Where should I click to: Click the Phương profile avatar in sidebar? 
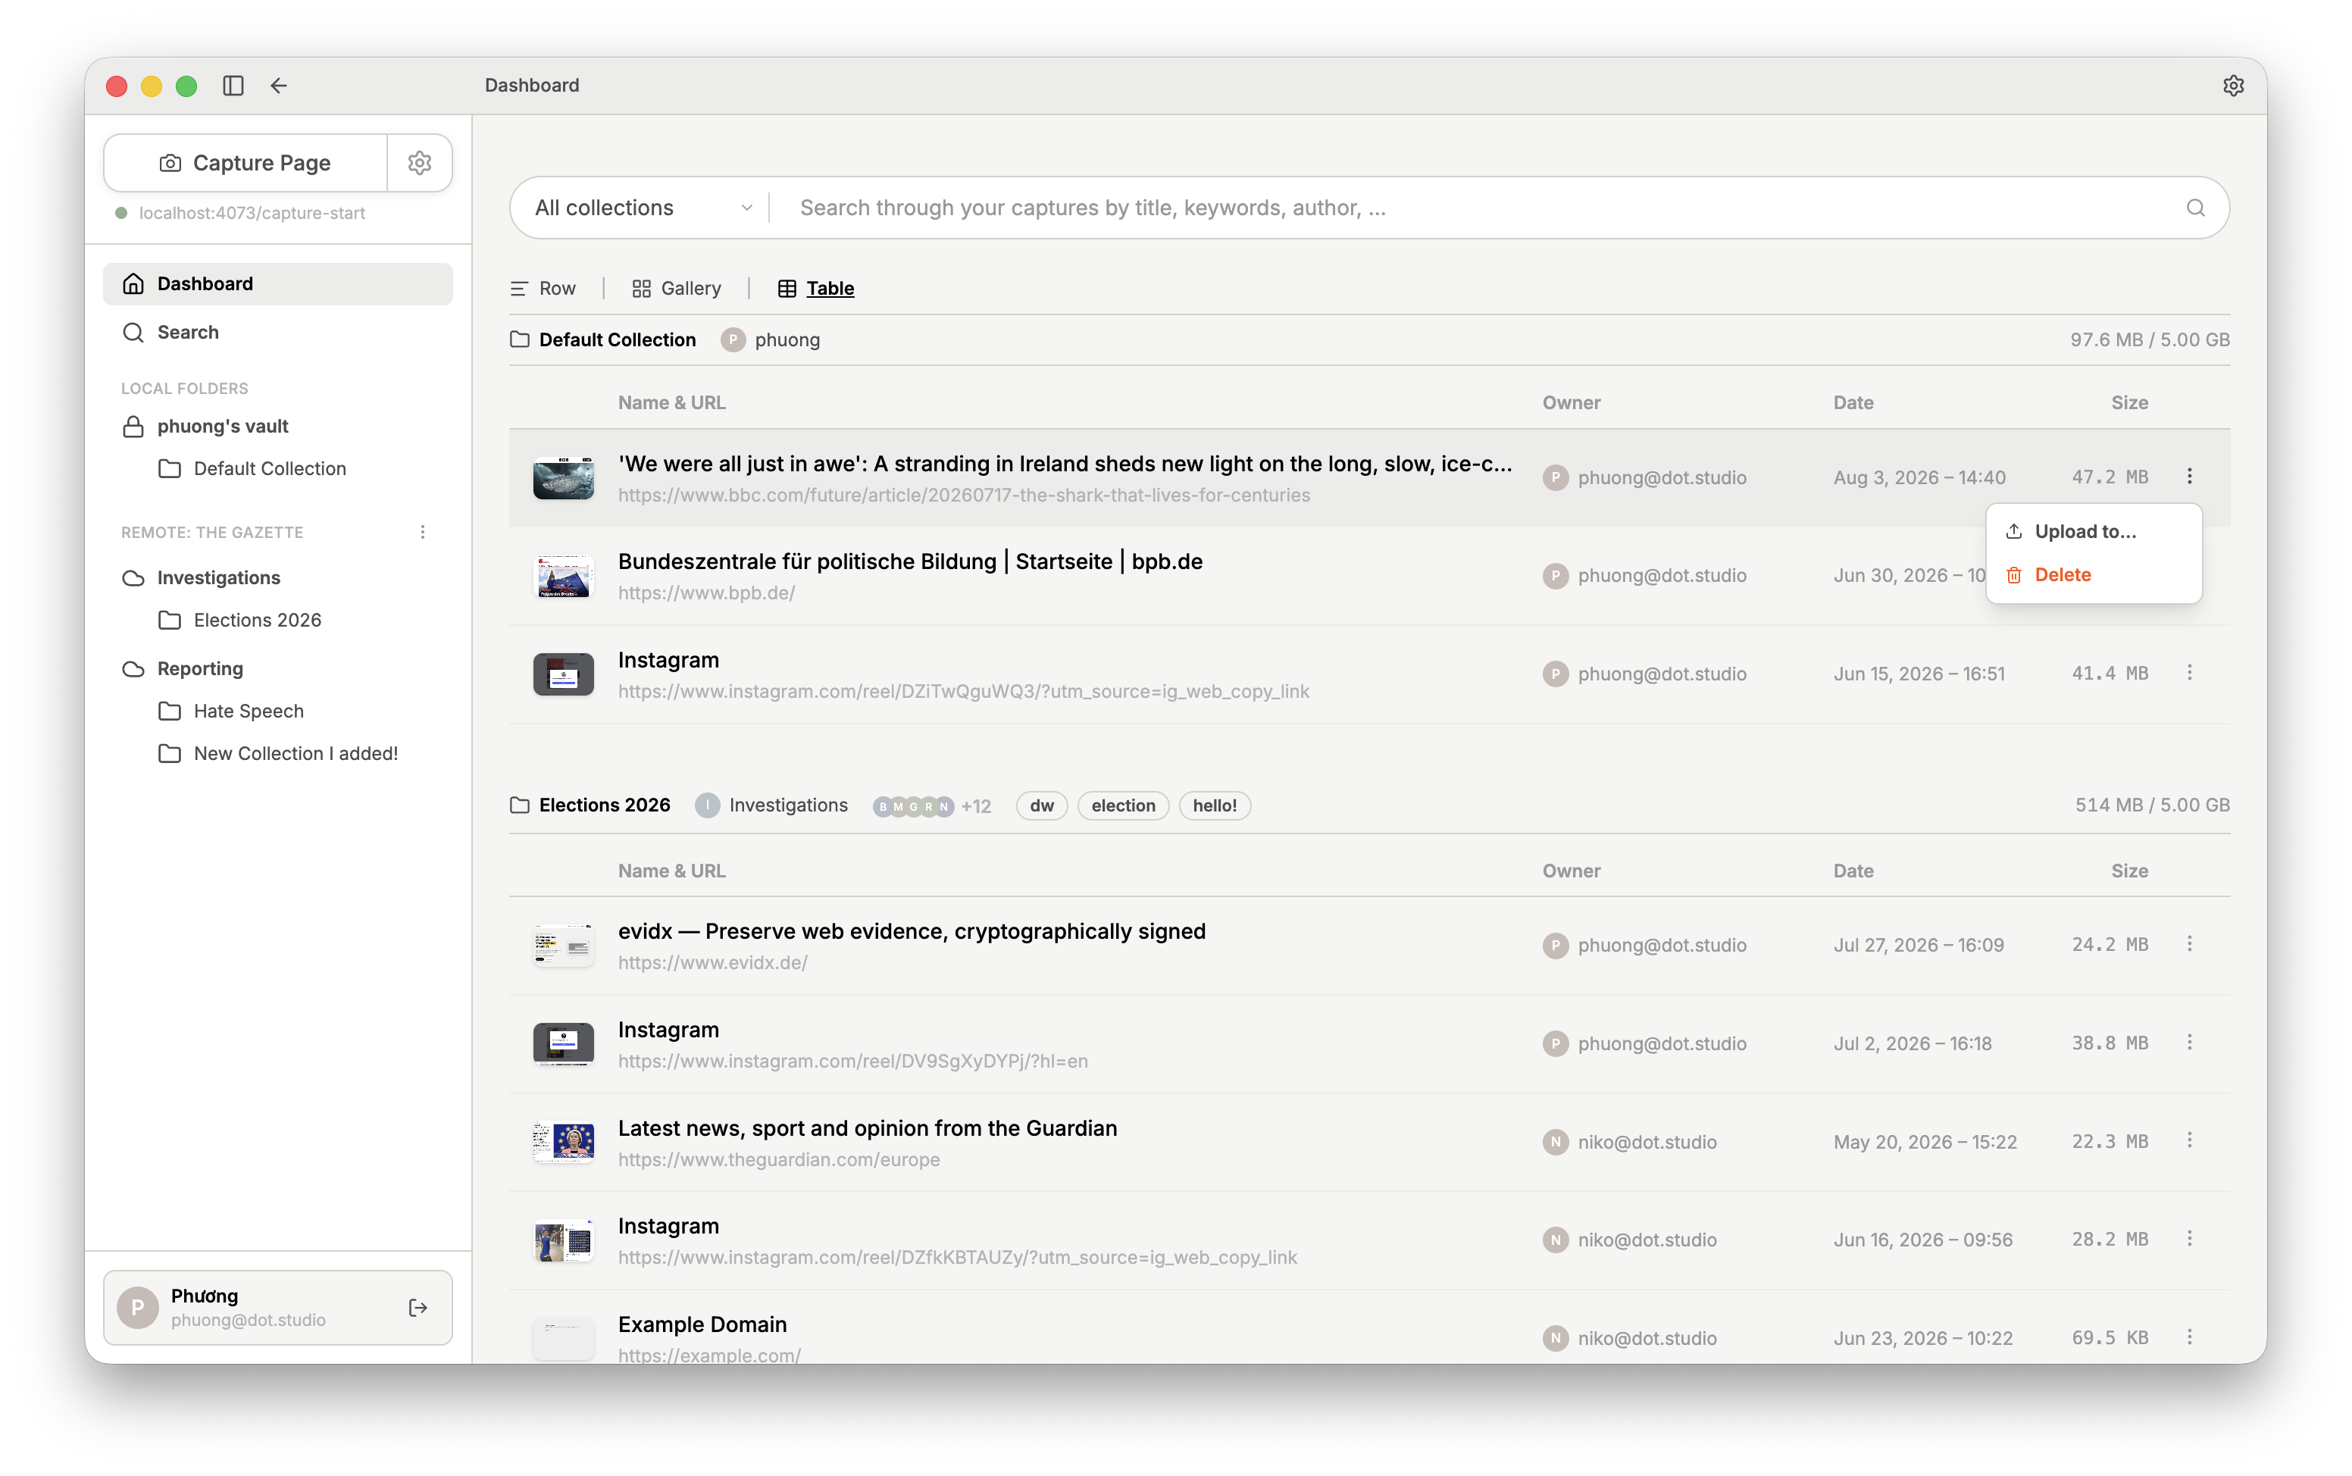(x=138, y=1308)
